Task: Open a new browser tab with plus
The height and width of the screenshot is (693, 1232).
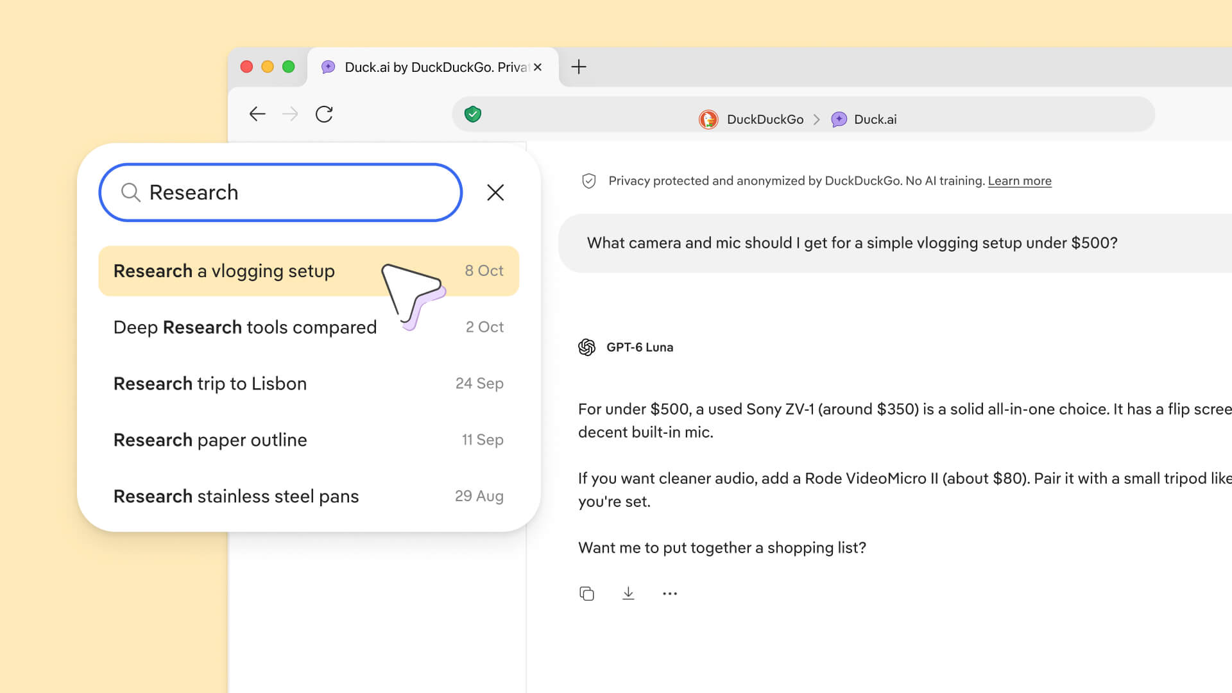Action: (x=579, y=67)
